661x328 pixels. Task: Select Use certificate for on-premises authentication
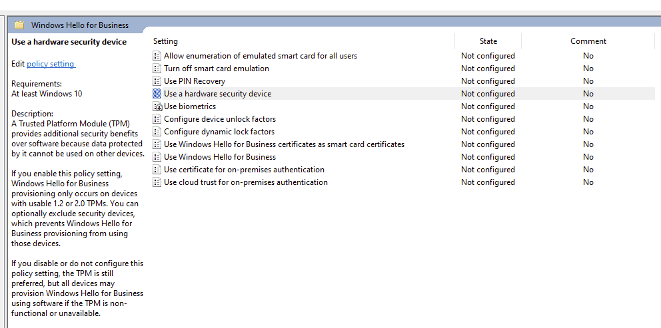[244, 170]
